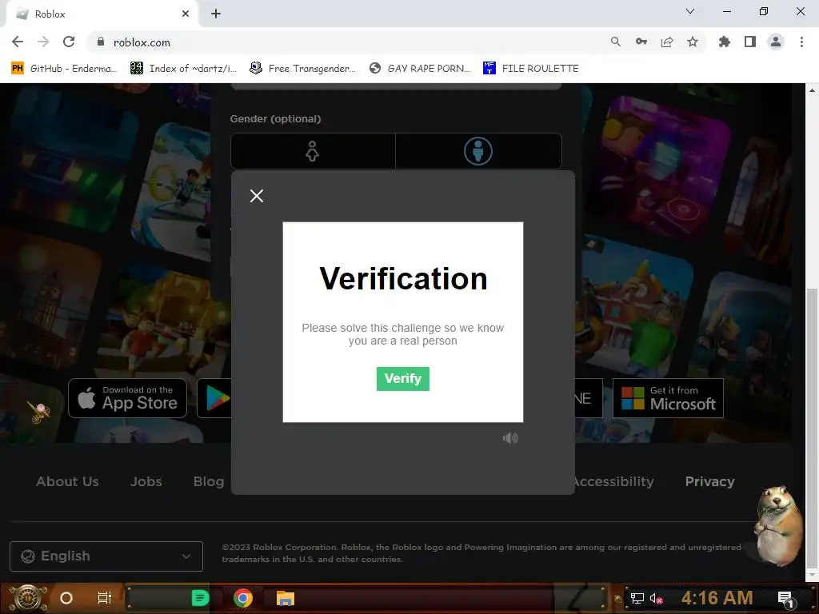Screen dimensions: 819x614
Task: Toggle the audio challenge speaker icon
Action: [x=510, y=438]
